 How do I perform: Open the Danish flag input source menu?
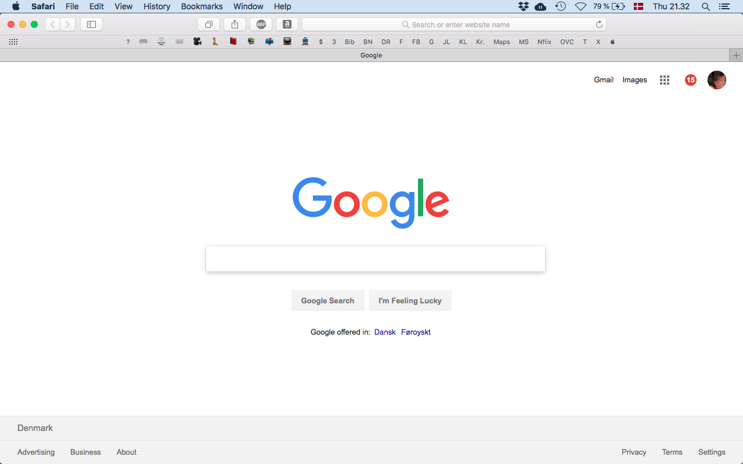tap(639, 6)
